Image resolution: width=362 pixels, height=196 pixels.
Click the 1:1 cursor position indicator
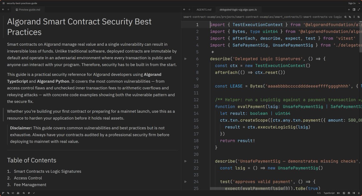click(319, 193)
